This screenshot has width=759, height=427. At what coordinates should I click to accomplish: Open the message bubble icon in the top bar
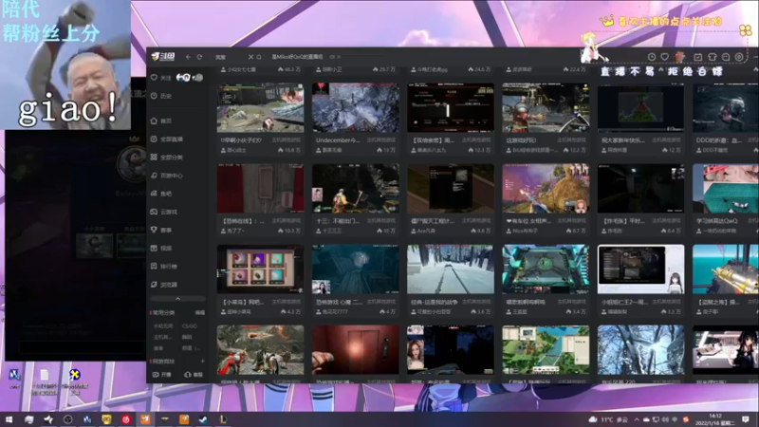pos(726,57)
